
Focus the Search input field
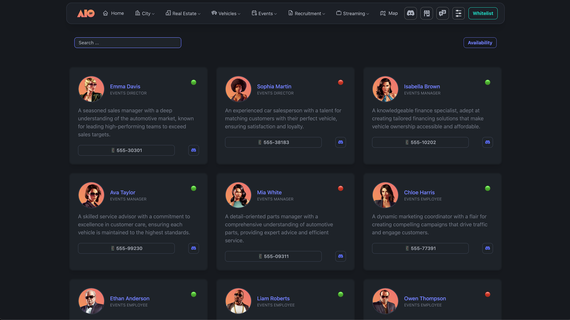point(128,43)
